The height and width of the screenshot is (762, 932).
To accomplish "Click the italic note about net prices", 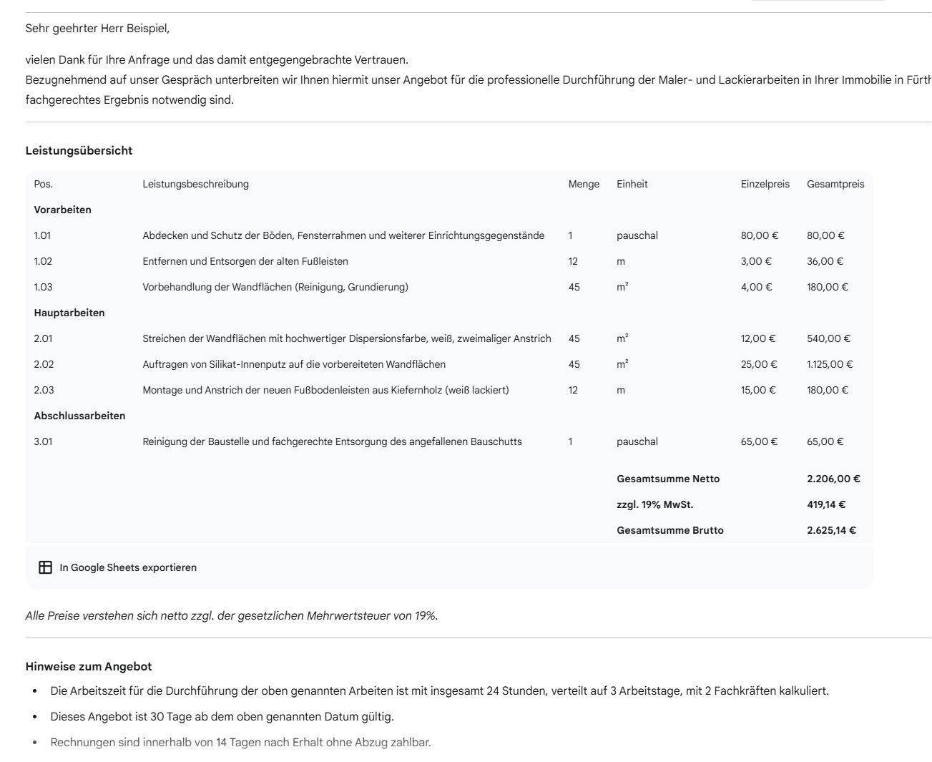I will point(231,615).
